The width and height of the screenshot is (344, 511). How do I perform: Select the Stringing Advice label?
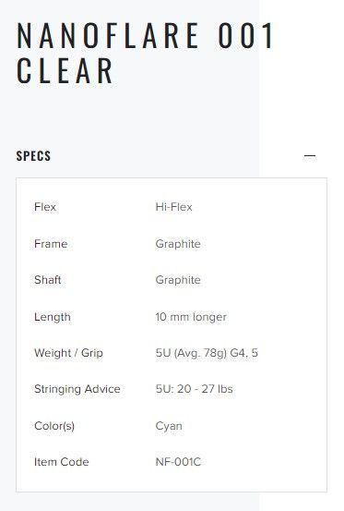[77, 389]
